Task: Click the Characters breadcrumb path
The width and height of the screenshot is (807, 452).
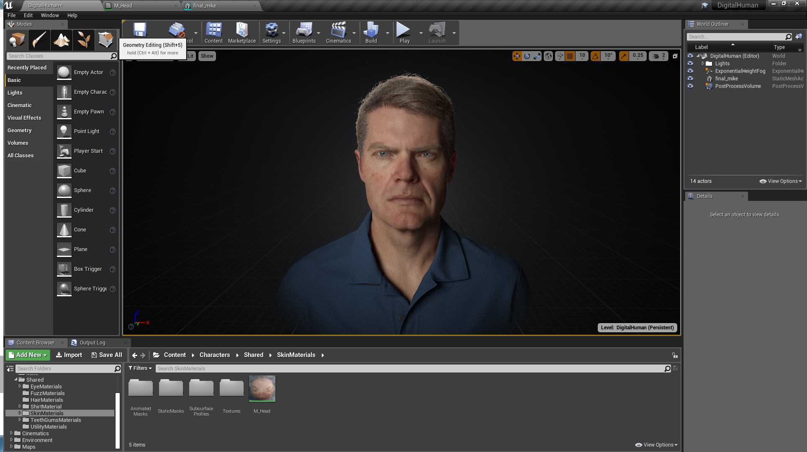Action: click(x=215, y=355)
